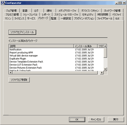Click the horizontal scroll right arrow

tap(102, 73)
